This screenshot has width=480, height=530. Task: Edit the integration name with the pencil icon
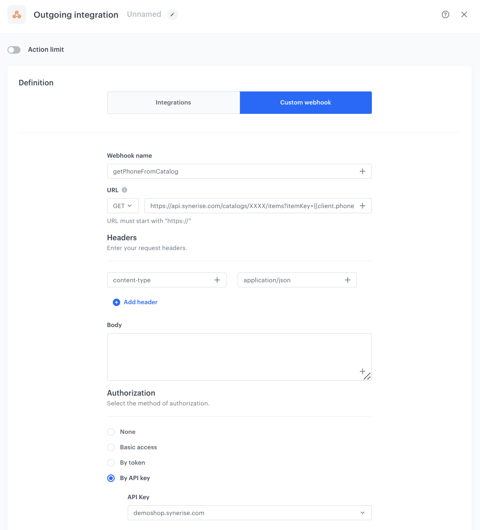click(172, 14)
